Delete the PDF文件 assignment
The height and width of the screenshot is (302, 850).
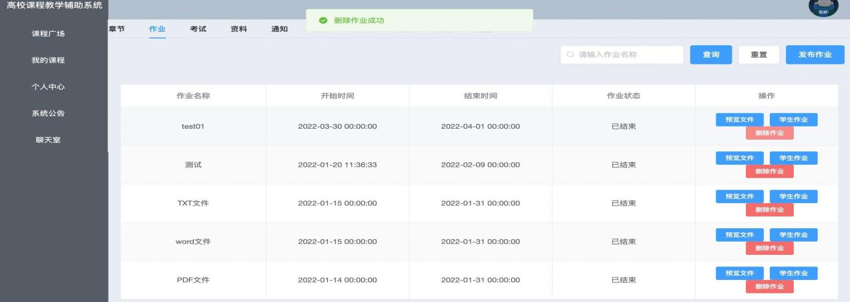coord(769,286)
